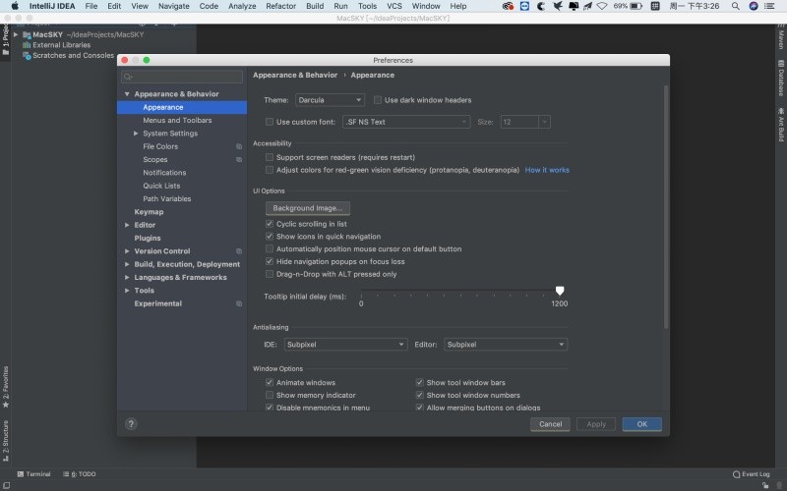The height and width of the screenshot is (491, 787).
Task: Uncheck Show tool window numbers
Action: pyautogui.click(x=419, y=396)
